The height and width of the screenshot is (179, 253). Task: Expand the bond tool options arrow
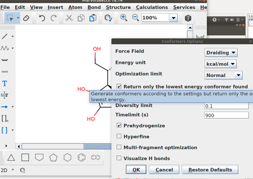(13, 36)
